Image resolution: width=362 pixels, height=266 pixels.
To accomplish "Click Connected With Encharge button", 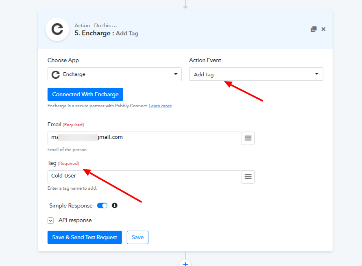I will (x=85, y=94).
